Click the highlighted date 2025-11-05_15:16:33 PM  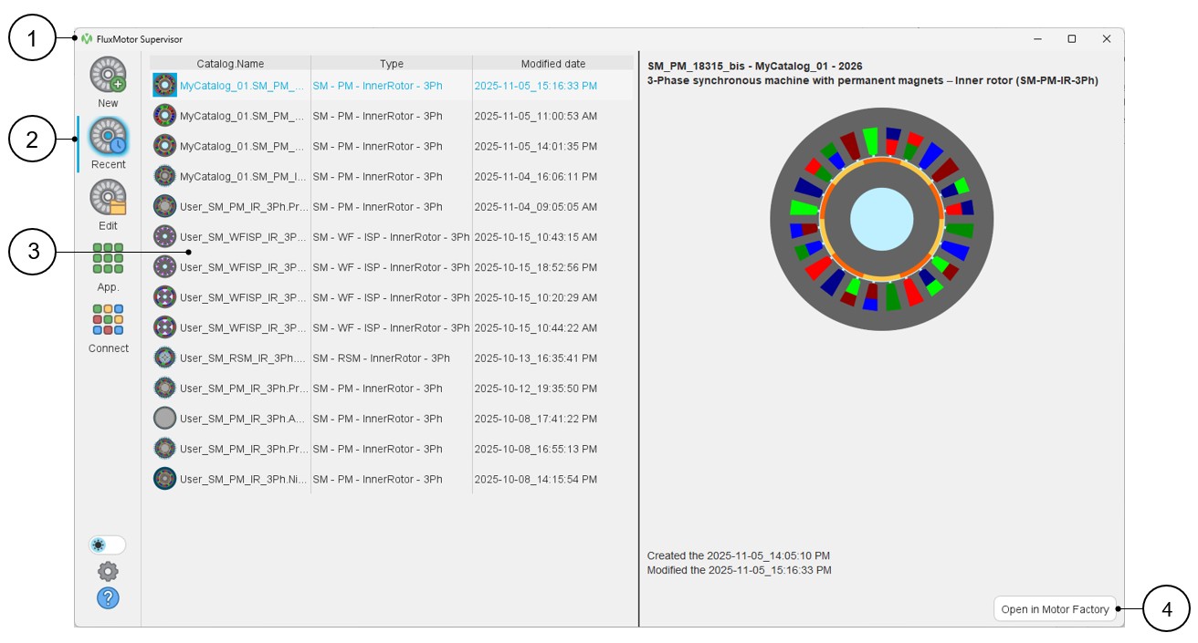(536, 86)
